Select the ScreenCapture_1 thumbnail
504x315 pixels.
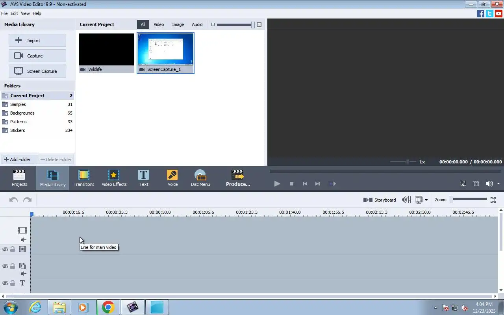point(165,53)
